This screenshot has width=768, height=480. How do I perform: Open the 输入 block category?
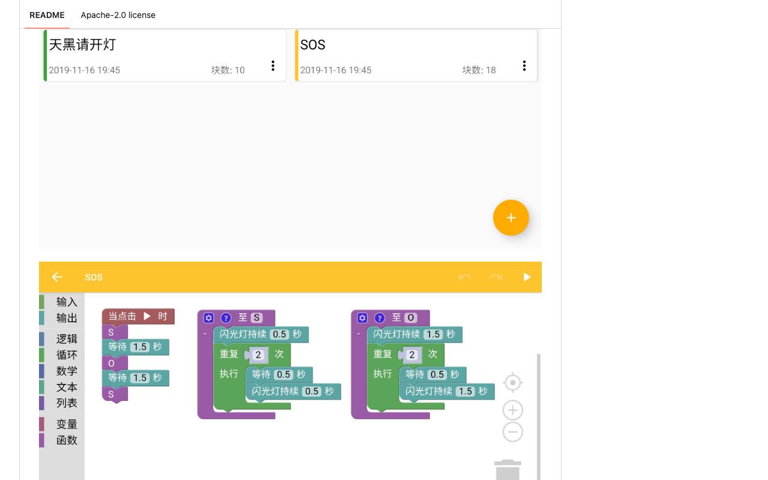62,302
